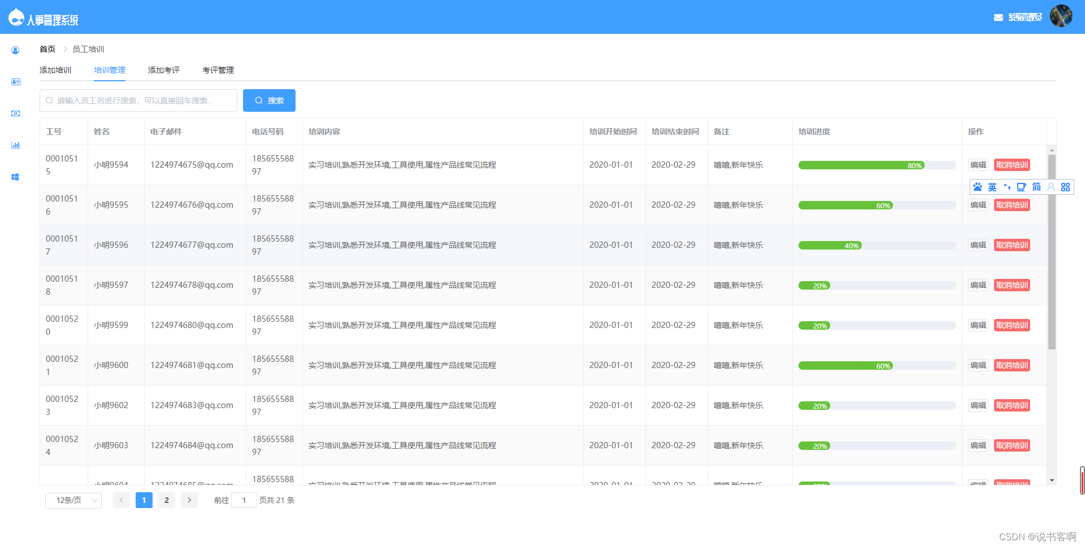Select the user profile icon in sidebar

[15, 50]
